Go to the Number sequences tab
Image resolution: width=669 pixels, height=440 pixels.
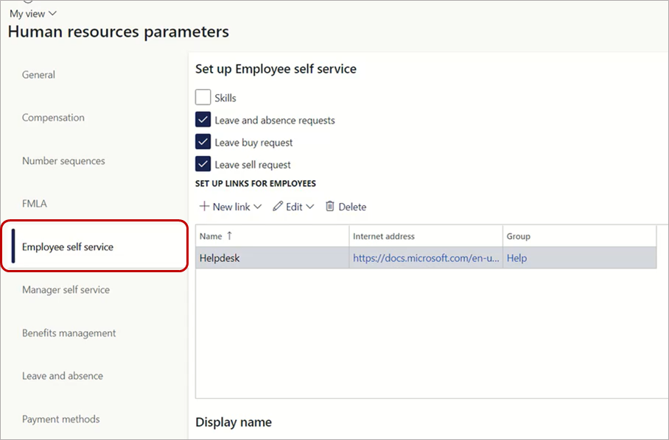(x=63, y=161)
